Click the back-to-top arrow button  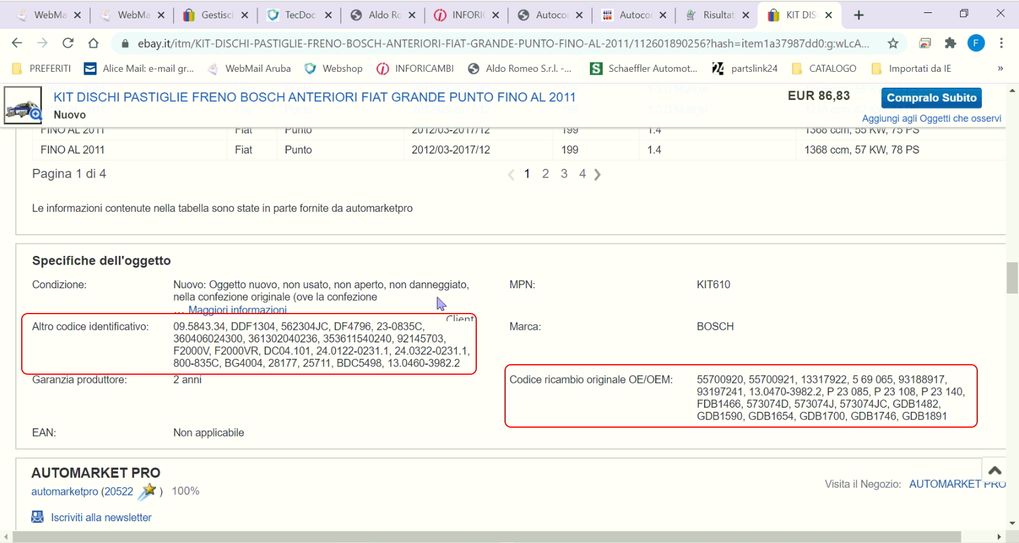[995, 470]
